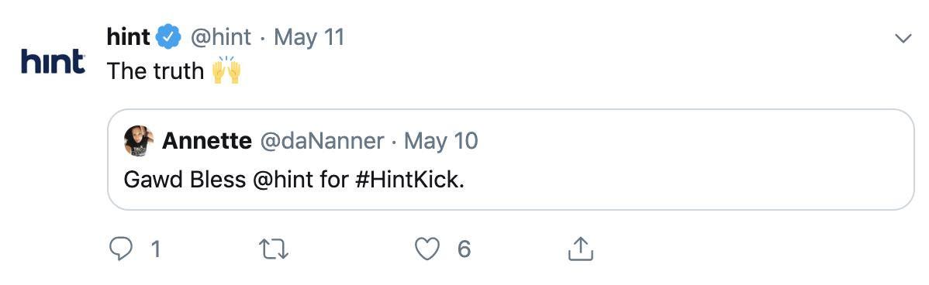Screen dimensions: 929x285
Task: Open the May 10 quoted tweet timestamp
Action: pyautogui.click(x=440, y=141)
